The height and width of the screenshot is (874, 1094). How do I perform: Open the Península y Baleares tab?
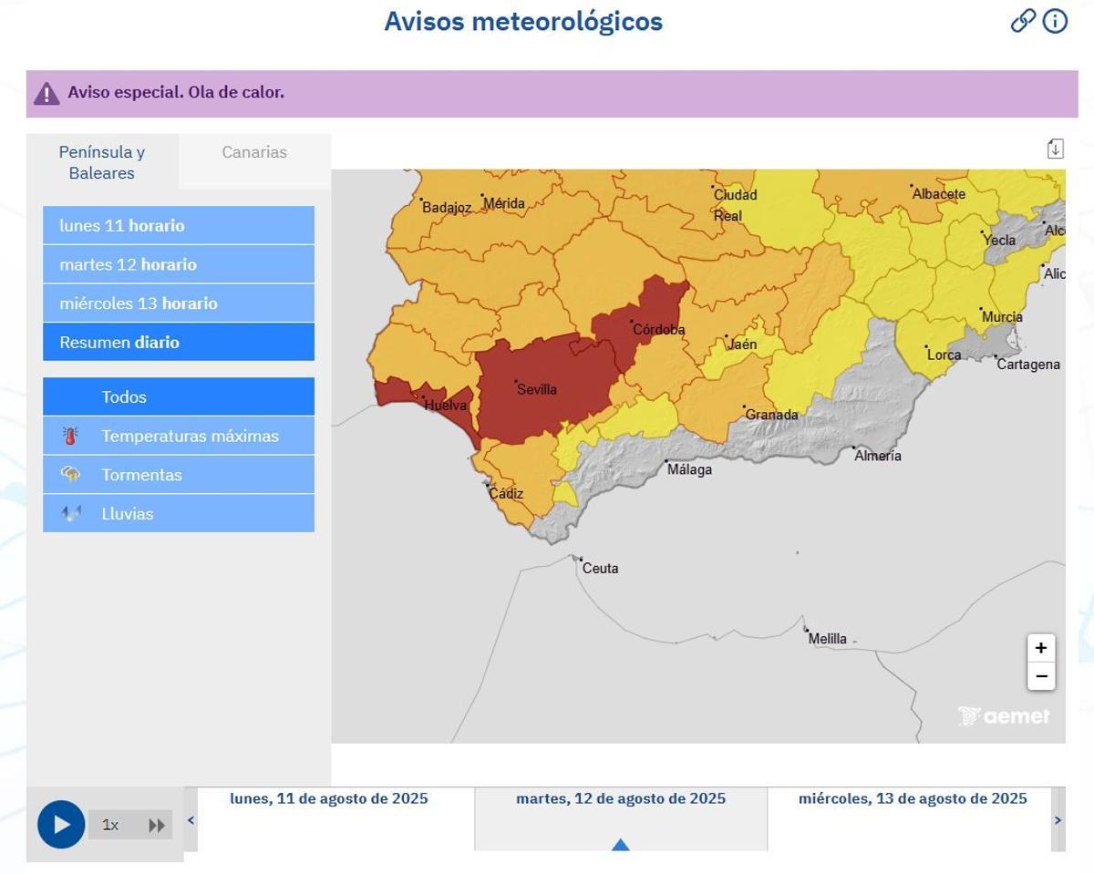click(x=102, y=161)
